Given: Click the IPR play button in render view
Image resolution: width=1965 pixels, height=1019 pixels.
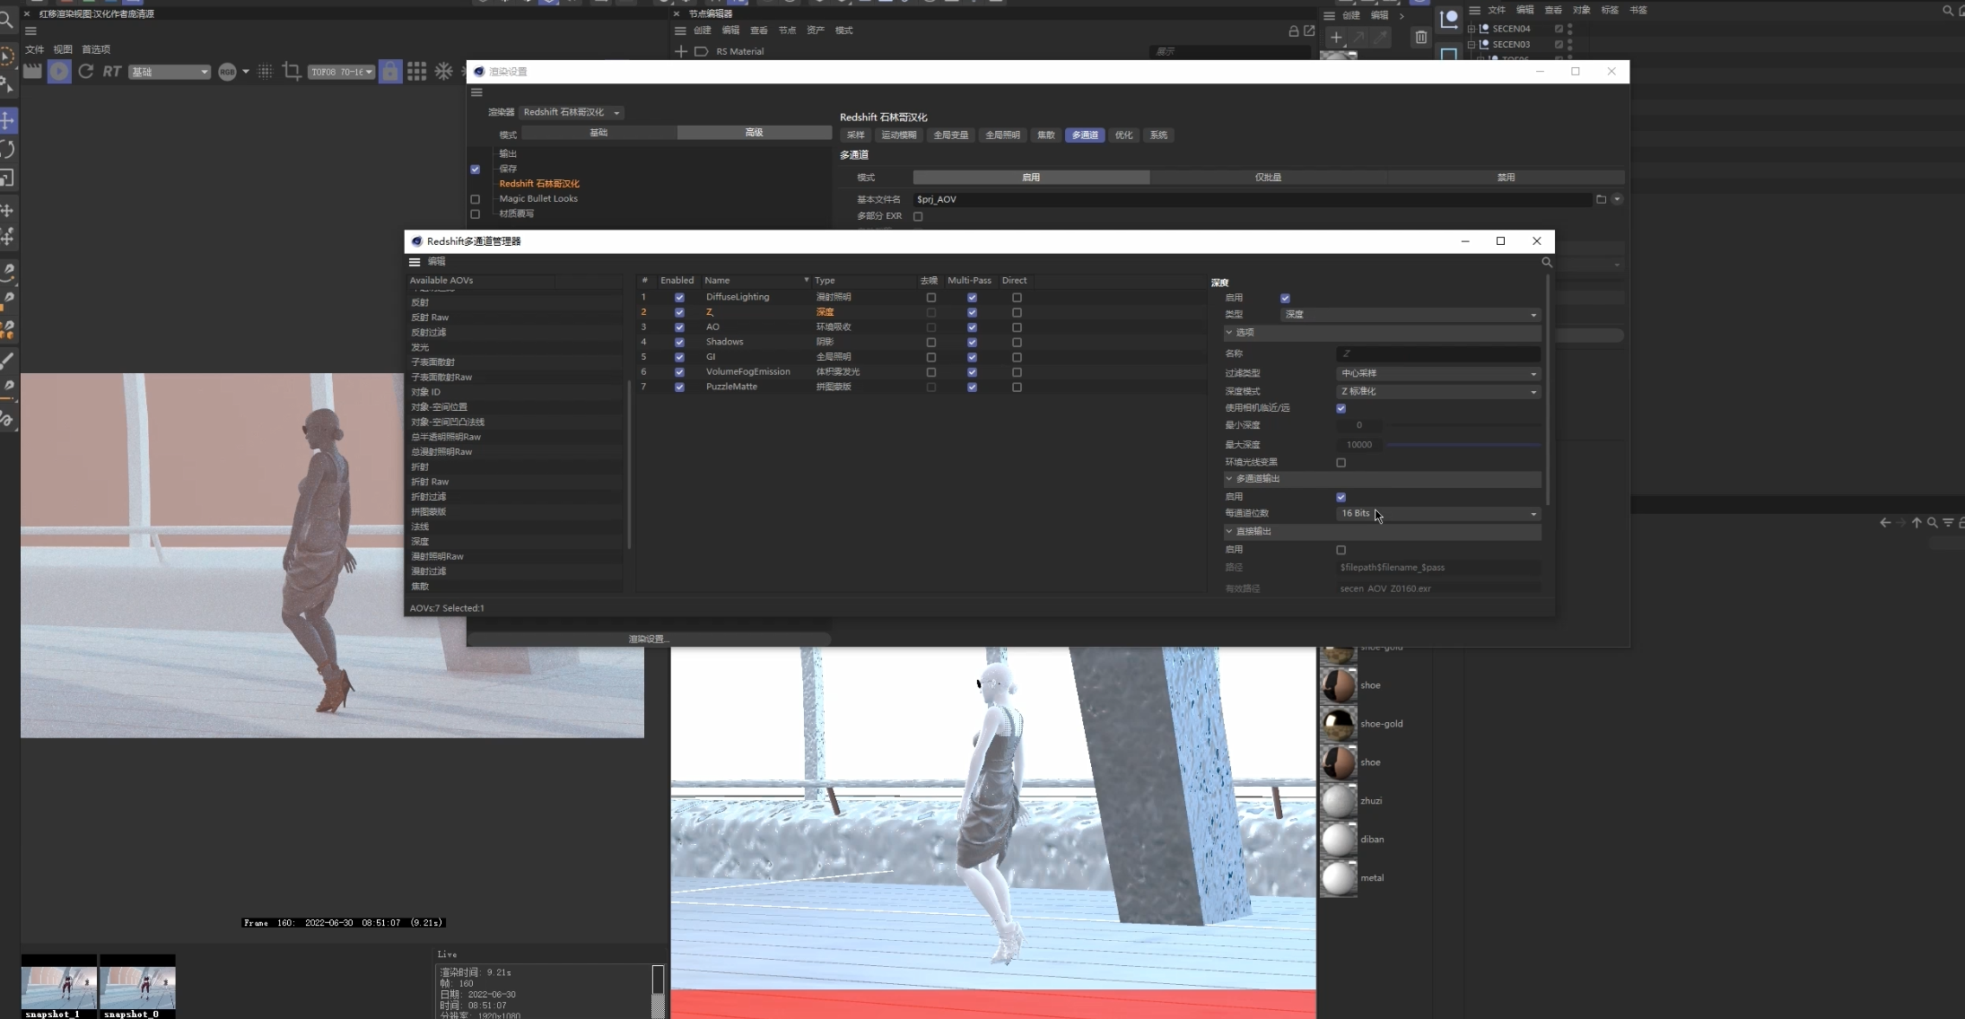Looking at the screenshot, I should click(x=59, y=72).
